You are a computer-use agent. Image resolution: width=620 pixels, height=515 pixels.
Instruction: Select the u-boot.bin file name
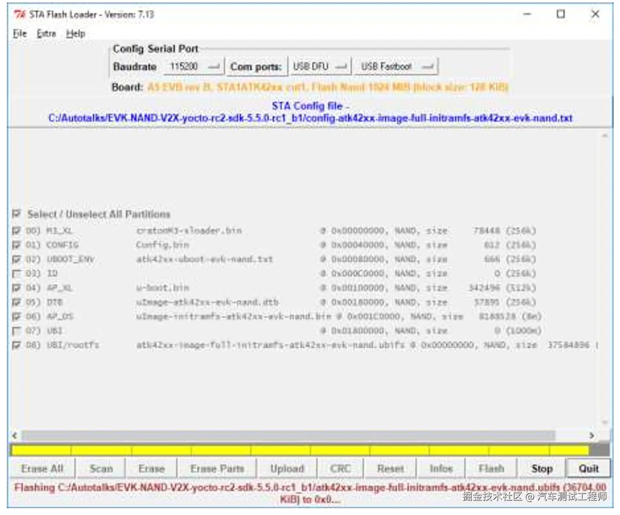(x=162, y=288)
